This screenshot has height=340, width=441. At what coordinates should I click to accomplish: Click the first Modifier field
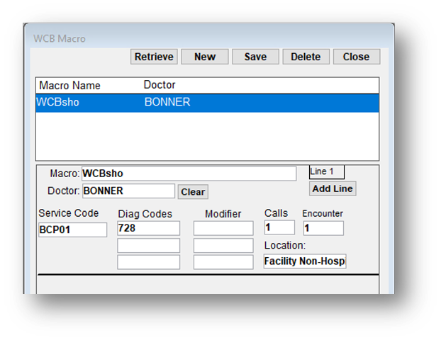(223, 228)
